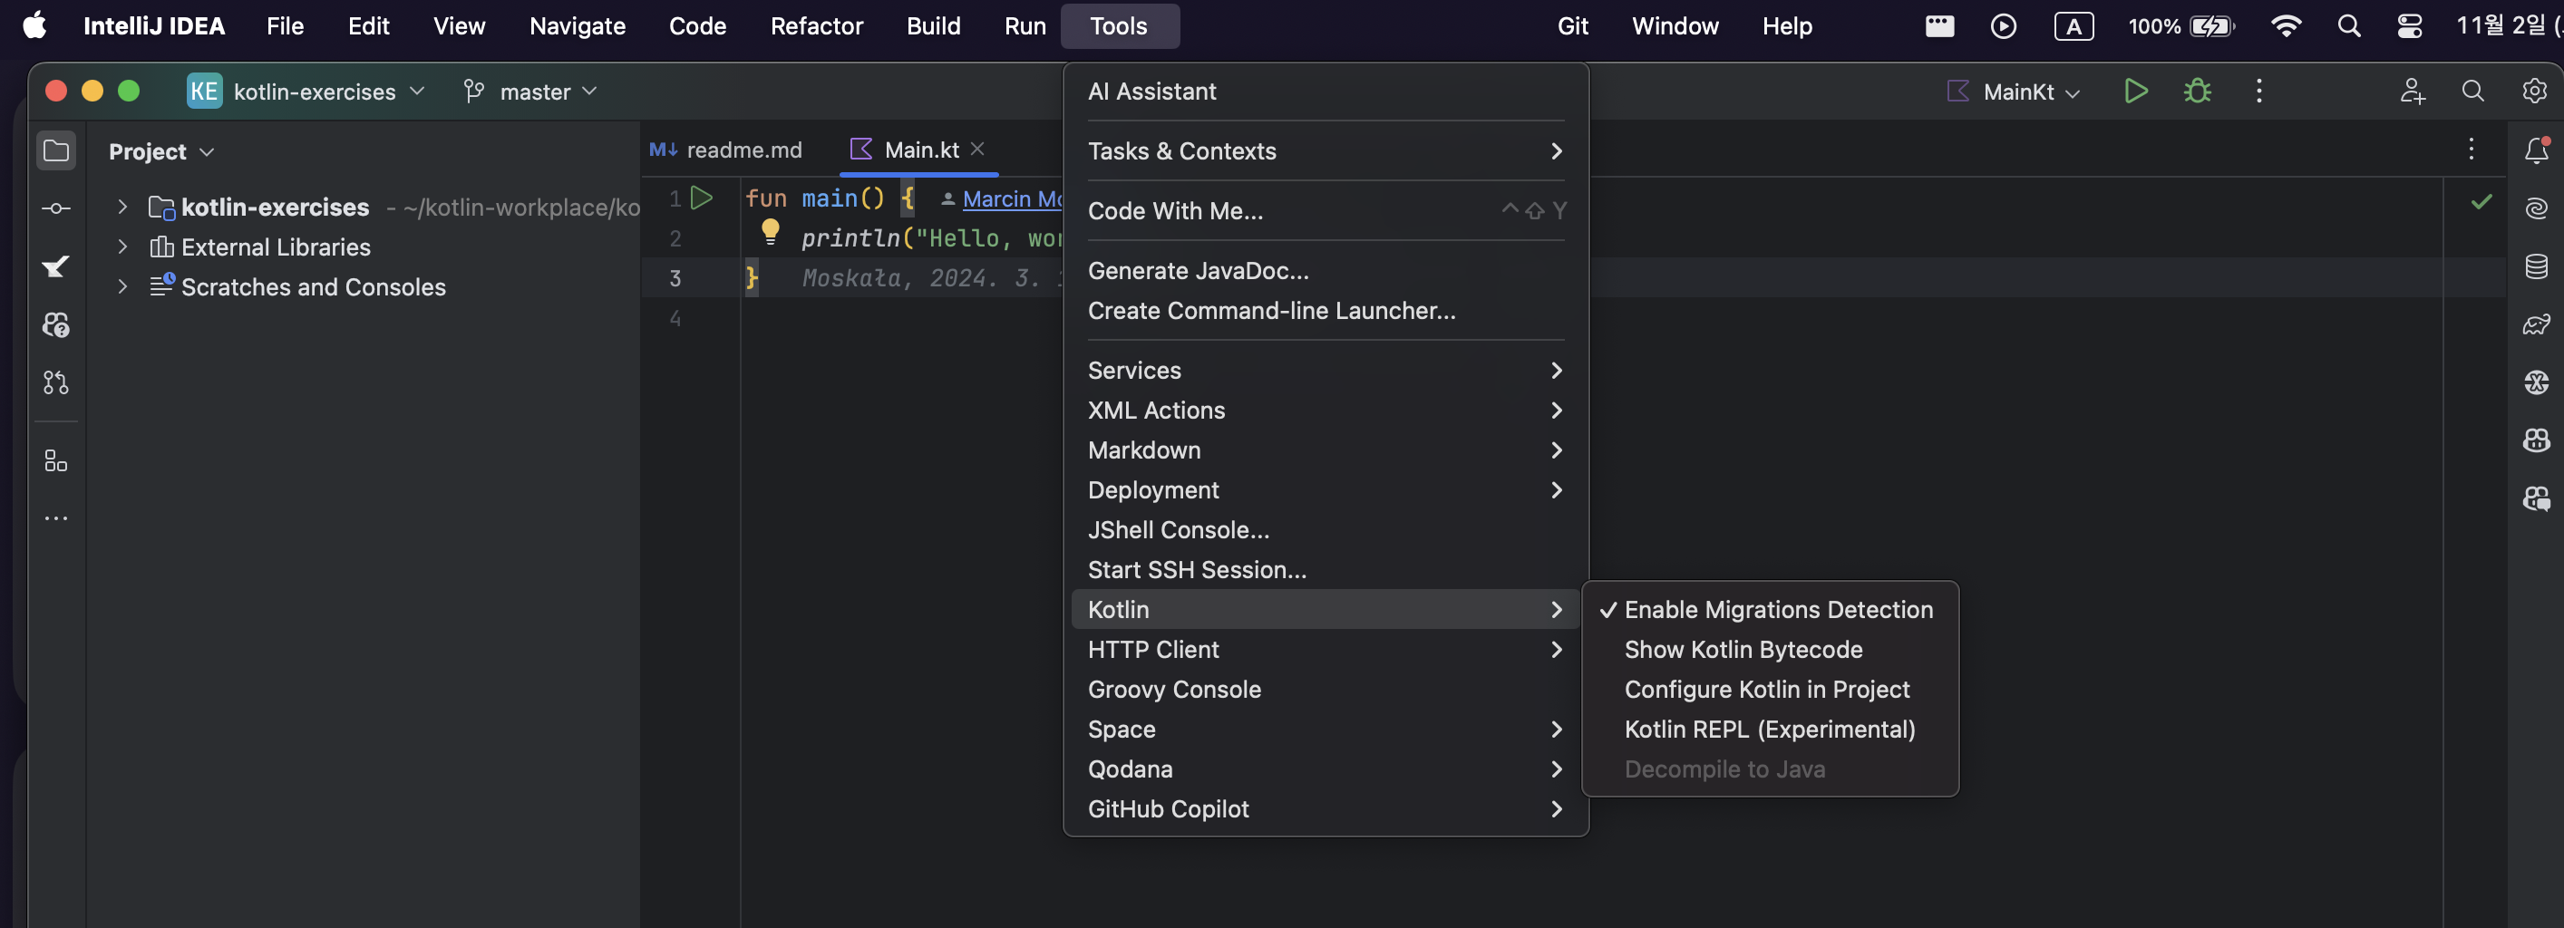The width and height of the screenshot is (2564, 928).
Task: Open the Commit tool window icon
Action: pos(55,208)
